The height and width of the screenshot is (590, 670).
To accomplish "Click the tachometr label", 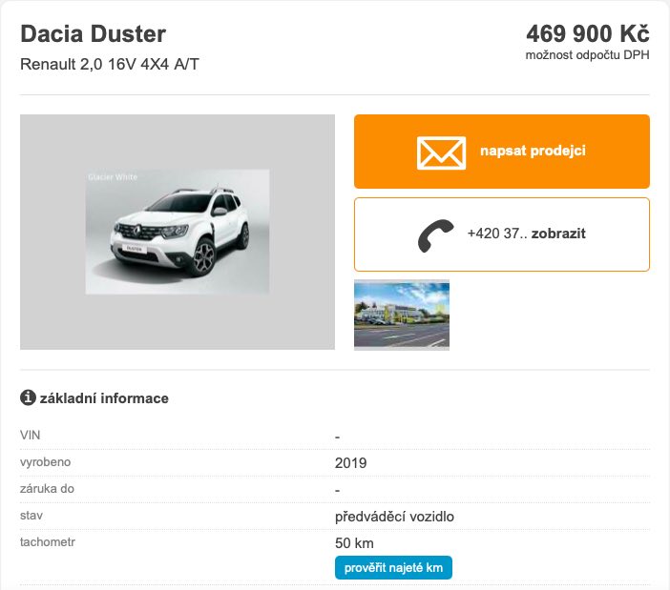I will tap(48, 542).
